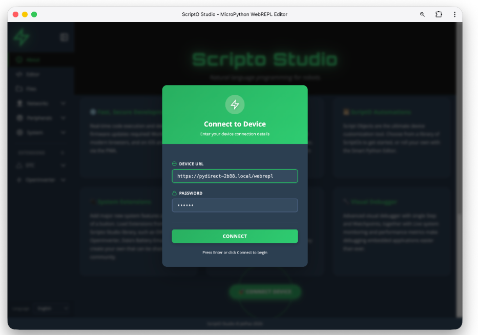478x335 pixels.
Task: Open the extensions puzzle piece icon
Action: (439, 14)
